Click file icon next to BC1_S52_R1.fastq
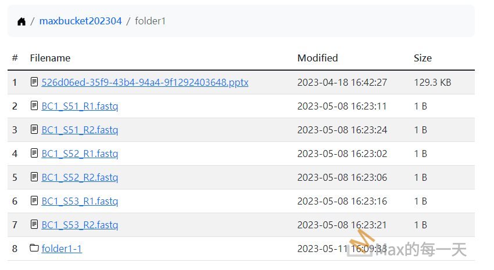Image resolution: width=494 pixels, height=270 pixels. click(34, 154)
